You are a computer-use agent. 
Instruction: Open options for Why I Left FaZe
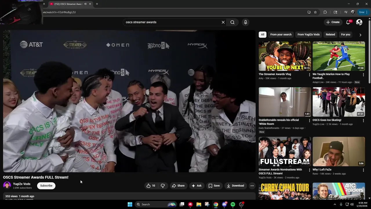point(363,170)
